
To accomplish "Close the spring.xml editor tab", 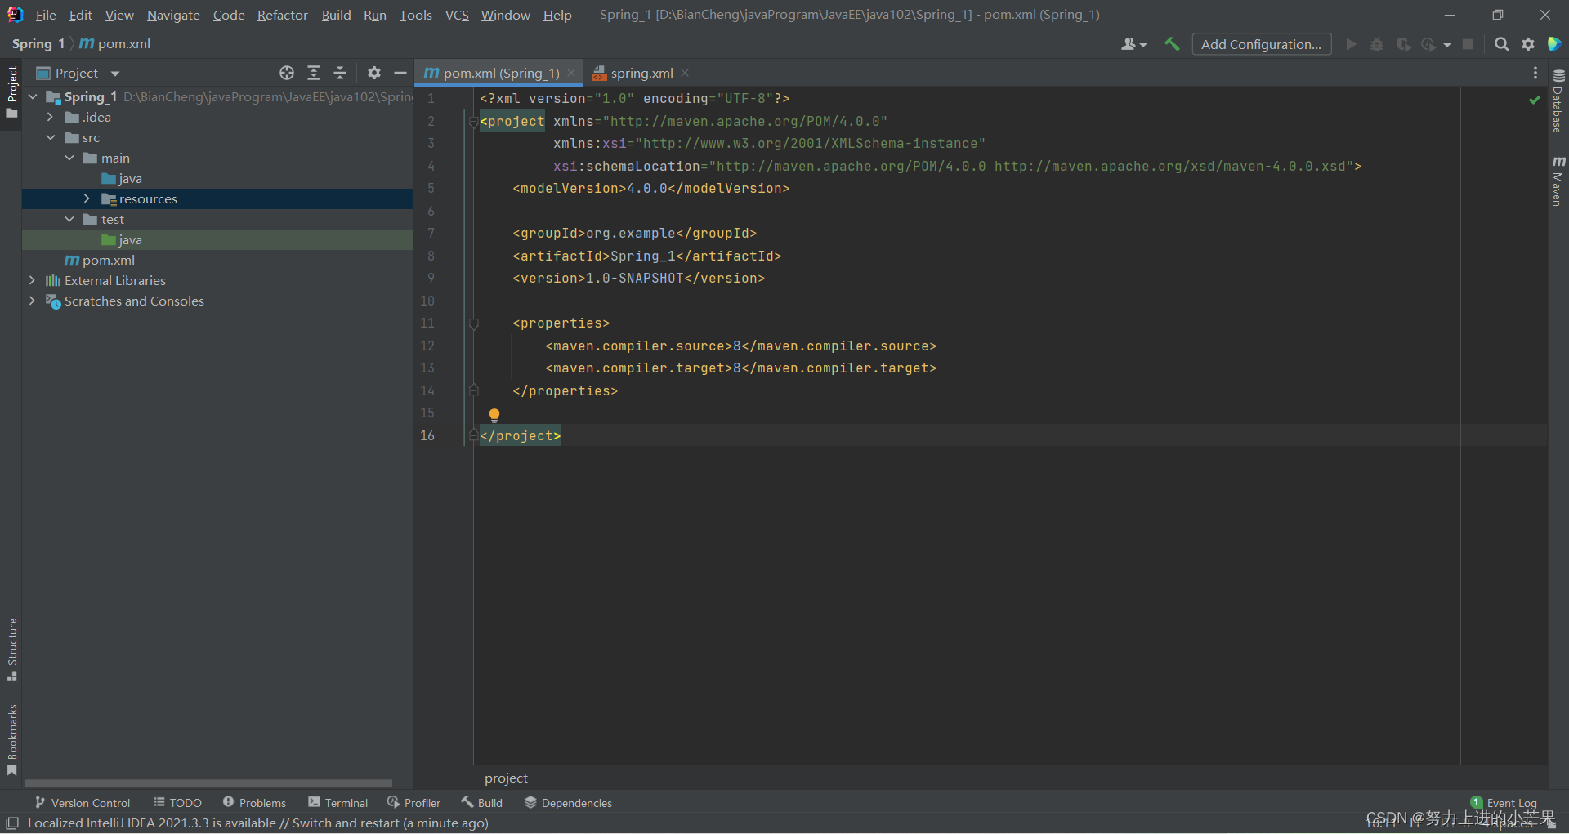I will [x=685, y=73].
